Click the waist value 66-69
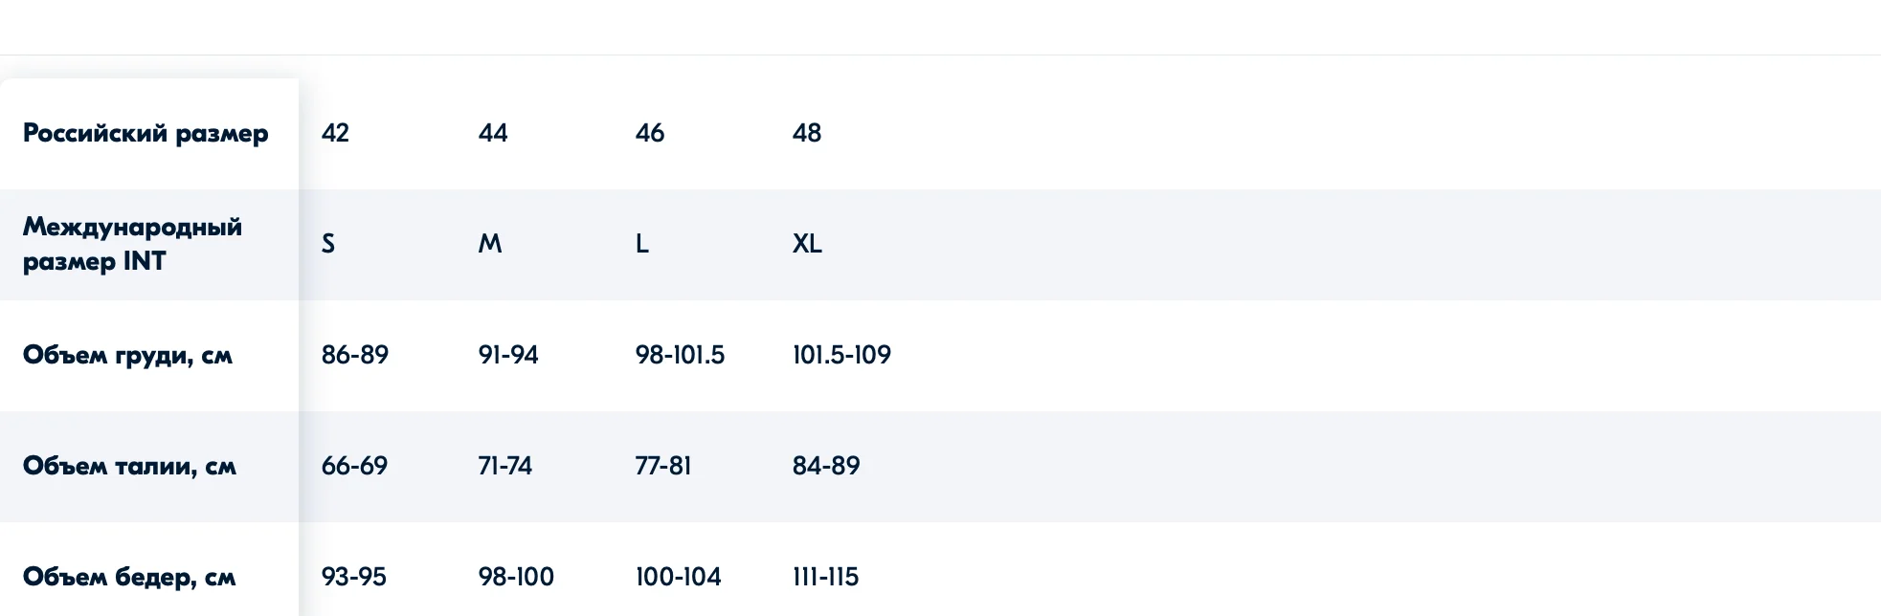1881x616 pixels. tap(354, 466)
